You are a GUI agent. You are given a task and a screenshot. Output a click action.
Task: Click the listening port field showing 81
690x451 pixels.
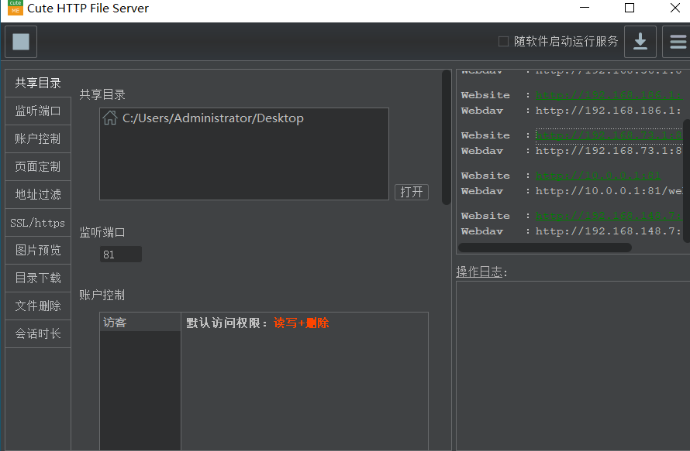coord(120,255)
